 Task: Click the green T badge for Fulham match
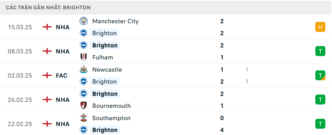pos(320,51)
